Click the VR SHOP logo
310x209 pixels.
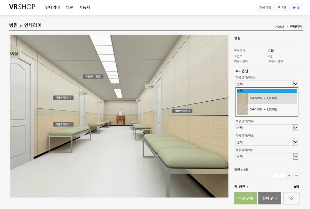22,7
